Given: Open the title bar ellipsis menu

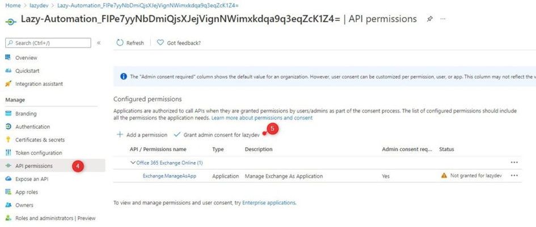Looking at the screenshot, I should pos(442,19).
